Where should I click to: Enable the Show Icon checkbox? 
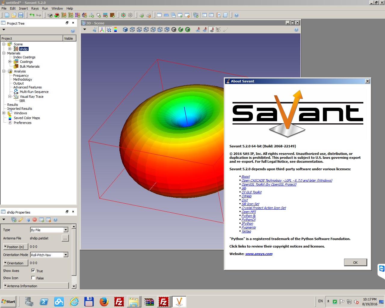click(x=33, y=278)
